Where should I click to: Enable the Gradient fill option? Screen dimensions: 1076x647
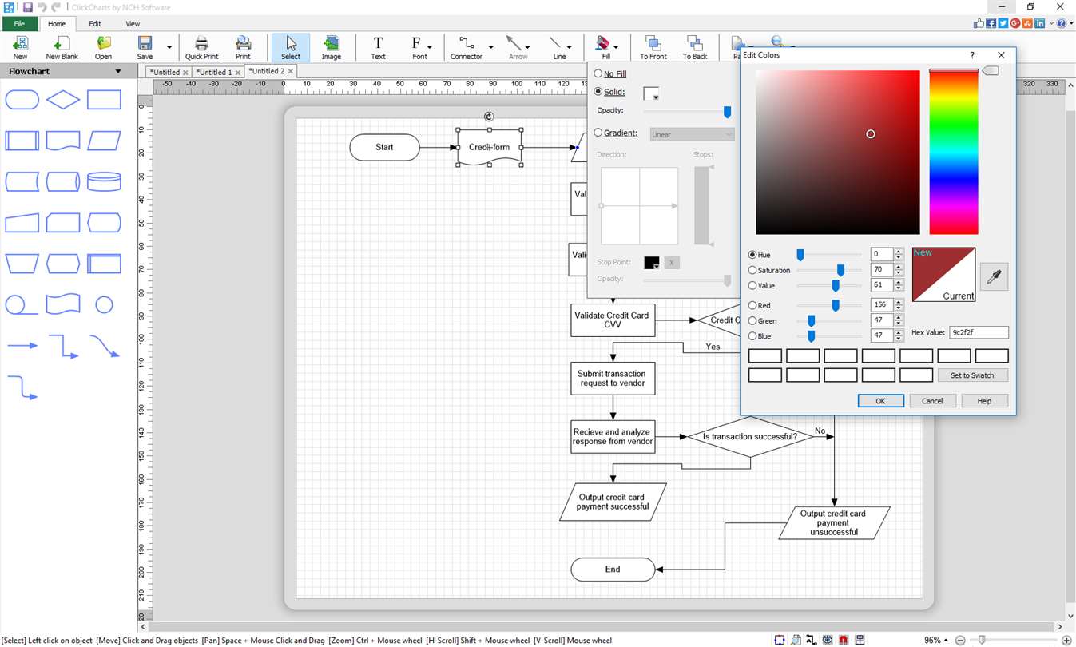click(598, 133)
